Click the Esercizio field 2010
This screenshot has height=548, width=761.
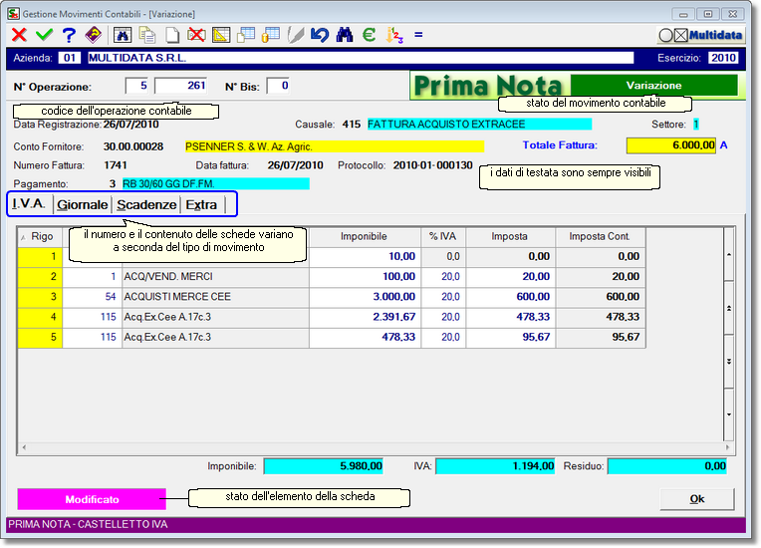723,58
